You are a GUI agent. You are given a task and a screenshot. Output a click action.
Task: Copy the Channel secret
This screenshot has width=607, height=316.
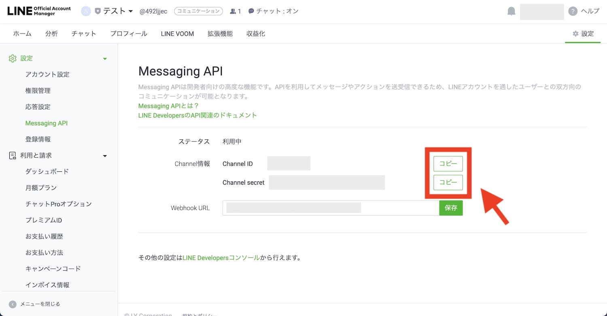448,182
